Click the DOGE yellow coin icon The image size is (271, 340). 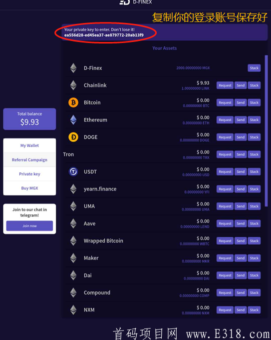[73, 137]
